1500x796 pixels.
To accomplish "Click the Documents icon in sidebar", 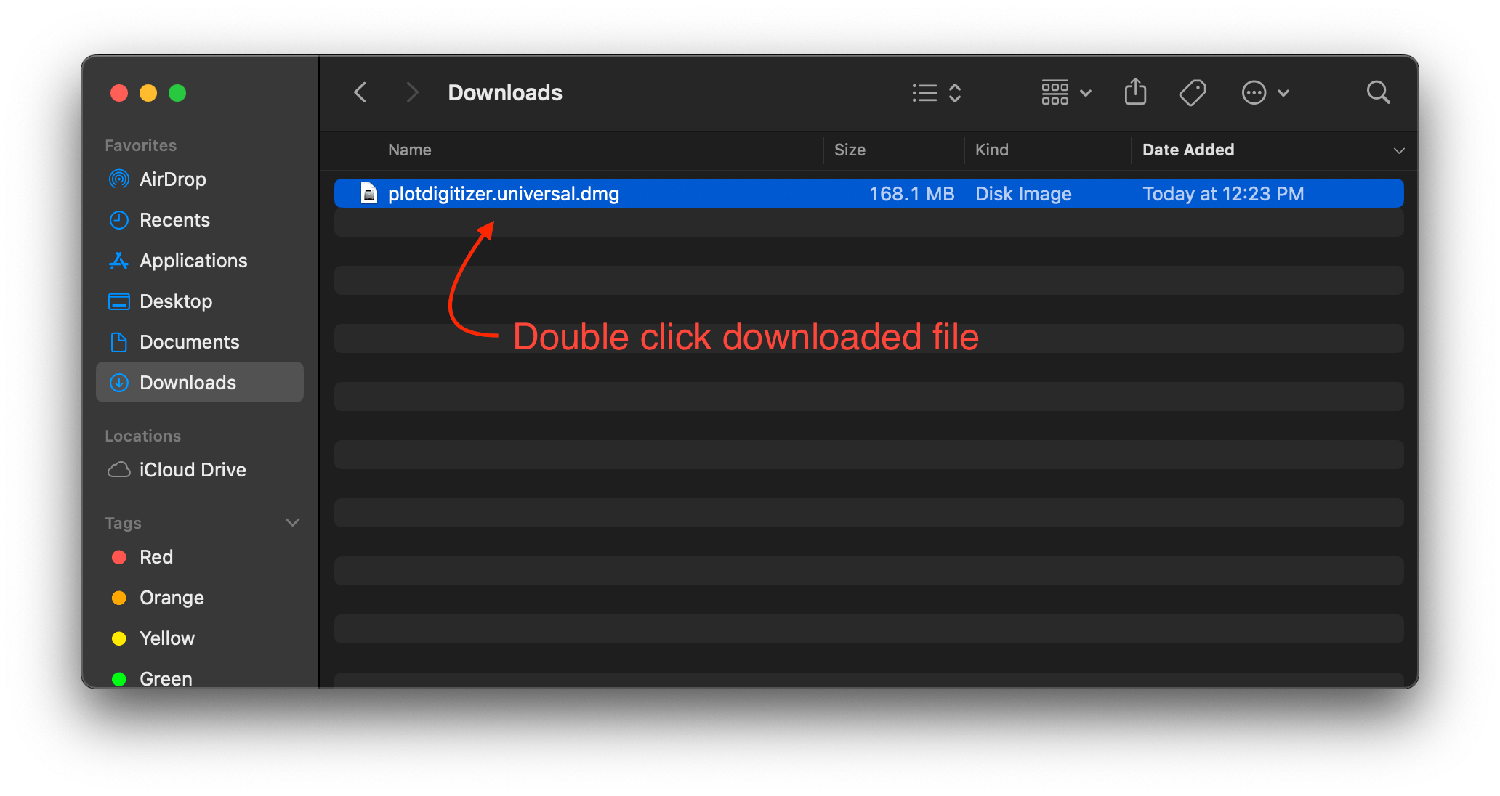I will click(x=122, y=342).
